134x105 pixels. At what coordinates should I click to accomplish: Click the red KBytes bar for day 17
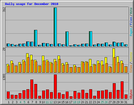coord(71,98)
